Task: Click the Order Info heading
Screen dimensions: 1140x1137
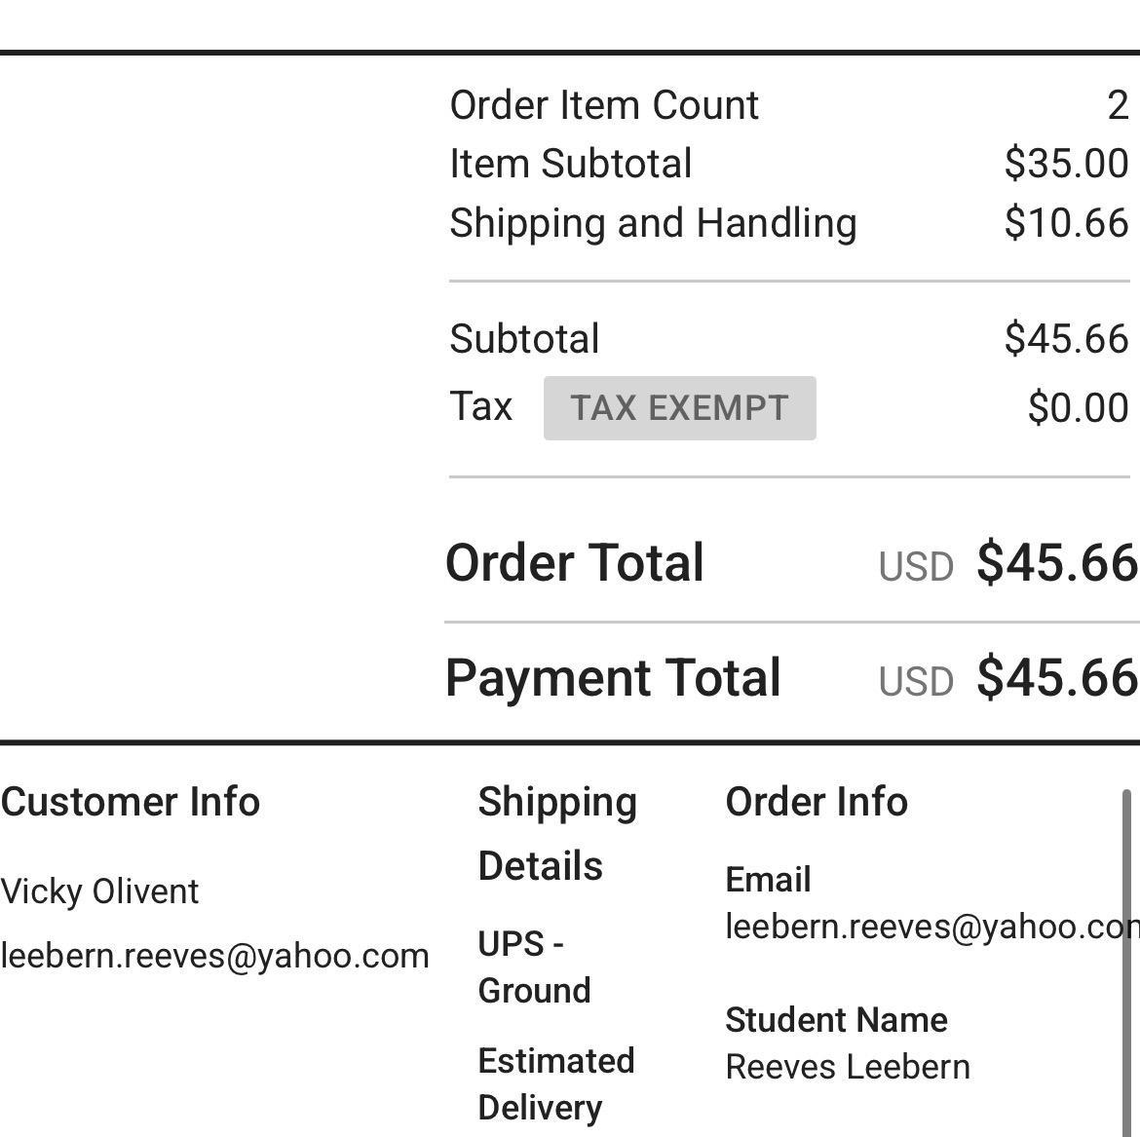Action: tap(817, 802)
